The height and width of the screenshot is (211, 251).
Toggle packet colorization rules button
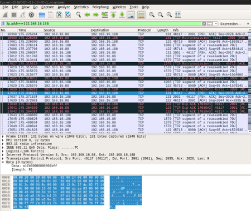click(141, 15)
